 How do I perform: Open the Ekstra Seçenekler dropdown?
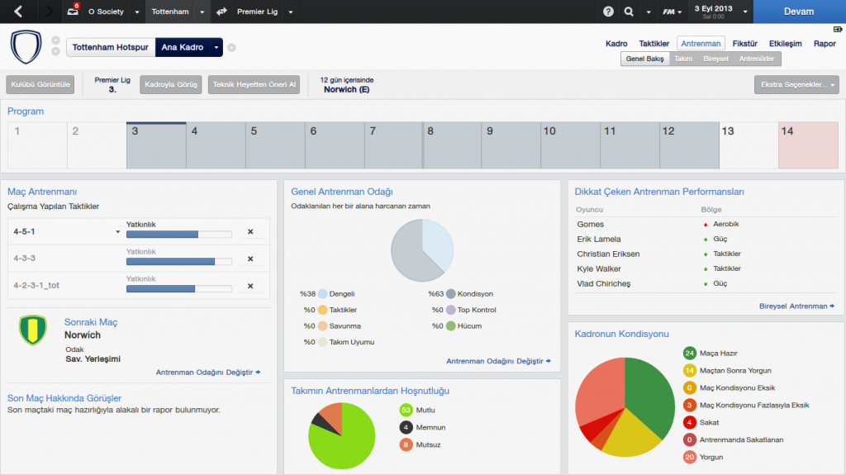point(796,84)
